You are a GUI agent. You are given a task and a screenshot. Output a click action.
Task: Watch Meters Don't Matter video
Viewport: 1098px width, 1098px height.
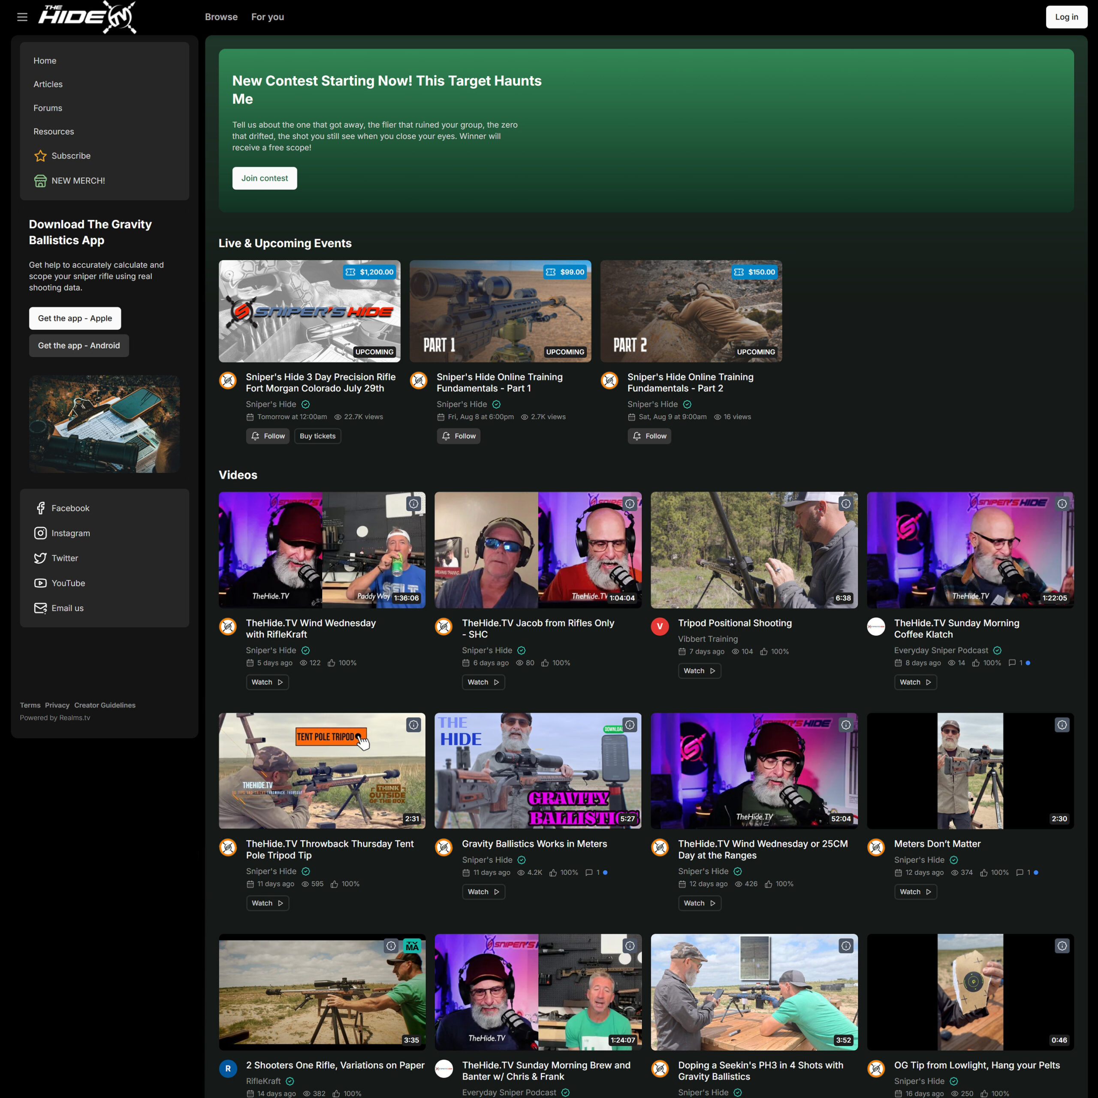coord(916,892)
